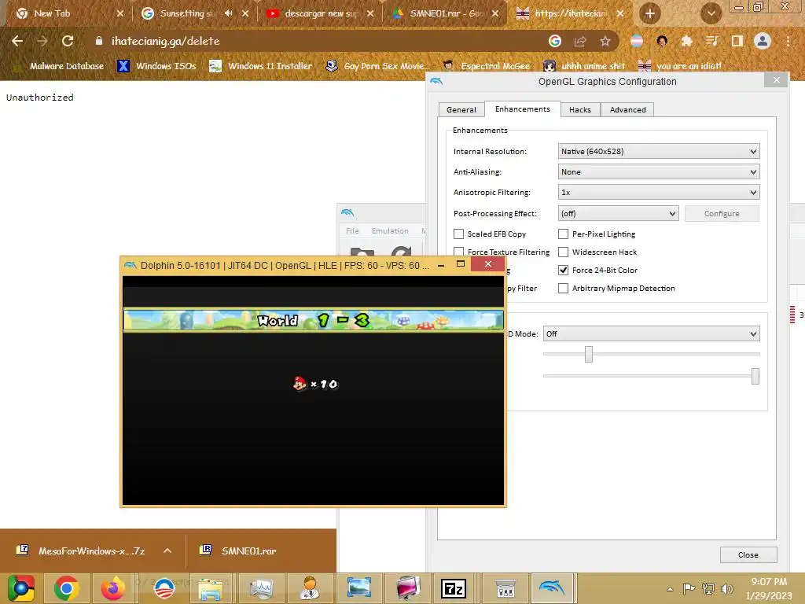This screenshot has width=805, height=604.
Task: Close the descargar new sup tab
Action: click(x=370, y=13)
